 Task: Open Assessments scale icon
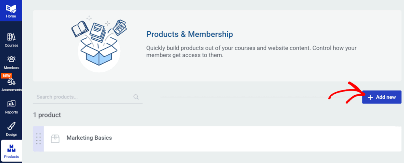[x=11, y=82]
